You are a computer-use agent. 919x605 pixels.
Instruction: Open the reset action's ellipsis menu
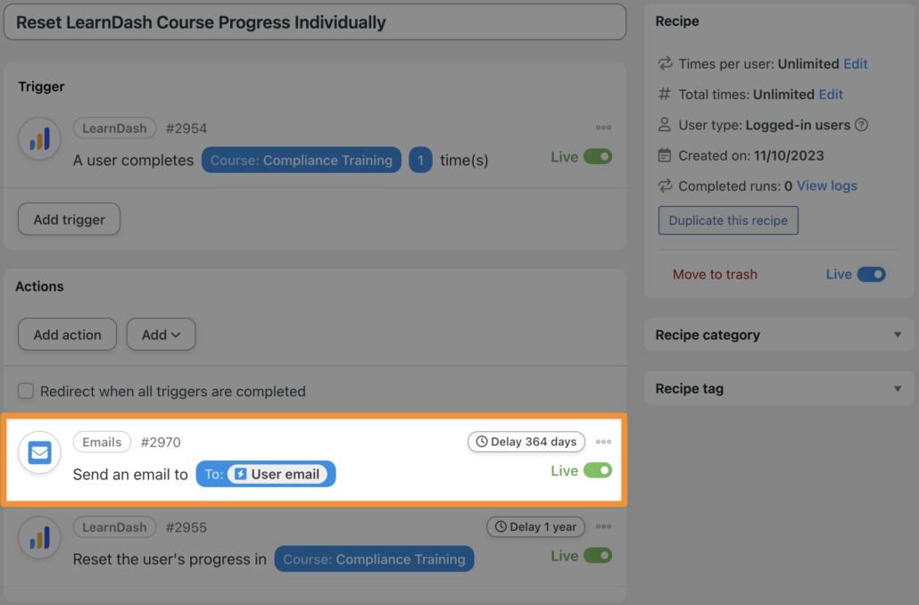(603, 527)
